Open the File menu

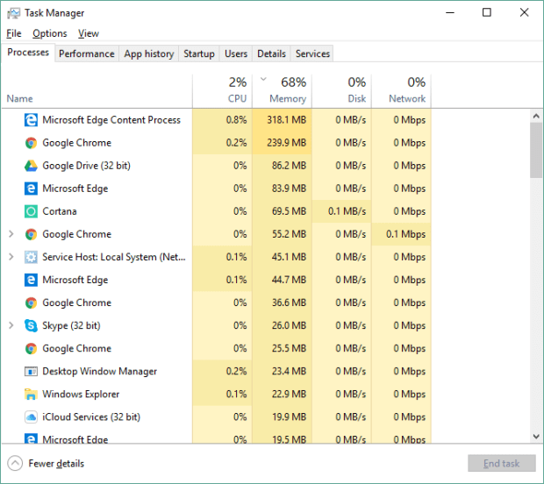(14, 33)
